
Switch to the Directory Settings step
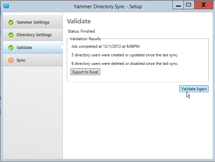[x=34, y=35]
